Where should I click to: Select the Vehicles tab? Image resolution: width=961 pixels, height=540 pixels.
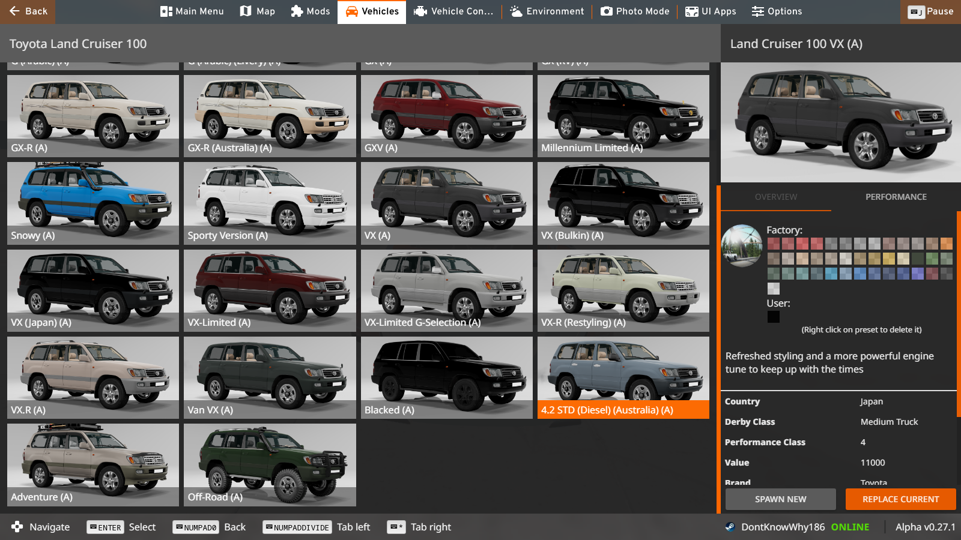click(372, 11)
